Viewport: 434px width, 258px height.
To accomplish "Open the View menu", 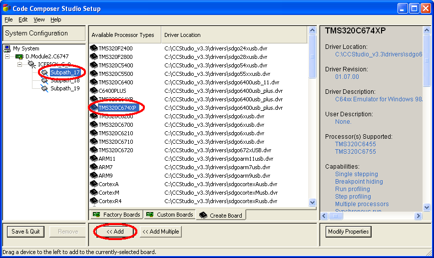I will 39,19.
